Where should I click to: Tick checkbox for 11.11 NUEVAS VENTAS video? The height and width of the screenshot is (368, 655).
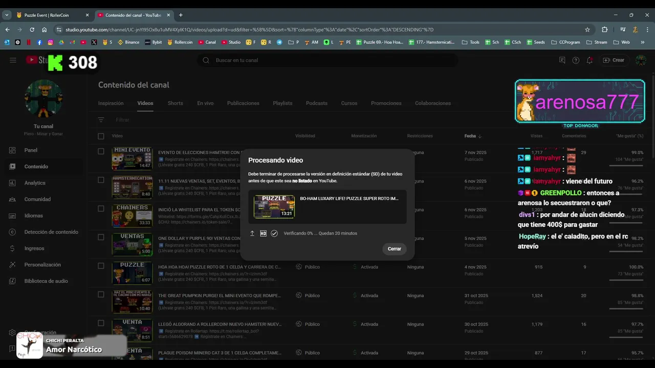(101, 180)
